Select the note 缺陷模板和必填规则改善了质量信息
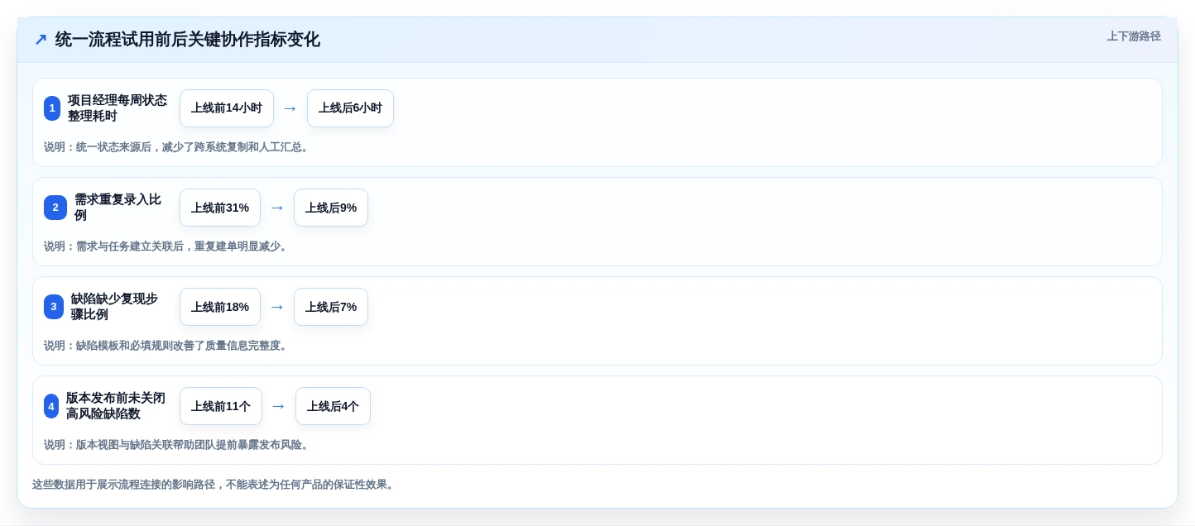Image resolution: width=1195 pixels, height=526 pixels. 167,346
